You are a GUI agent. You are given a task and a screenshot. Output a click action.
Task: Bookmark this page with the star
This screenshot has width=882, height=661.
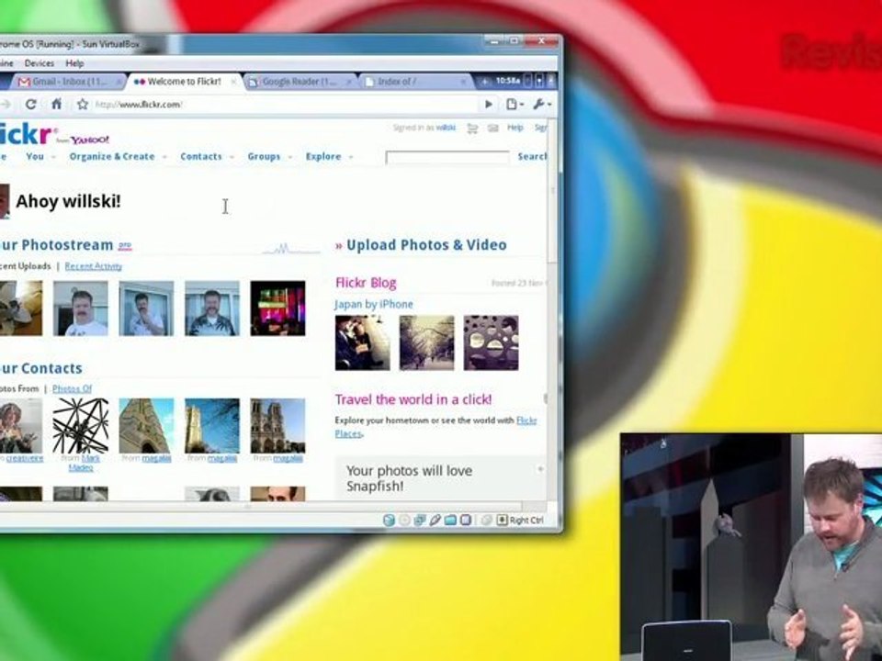[83, 104]
